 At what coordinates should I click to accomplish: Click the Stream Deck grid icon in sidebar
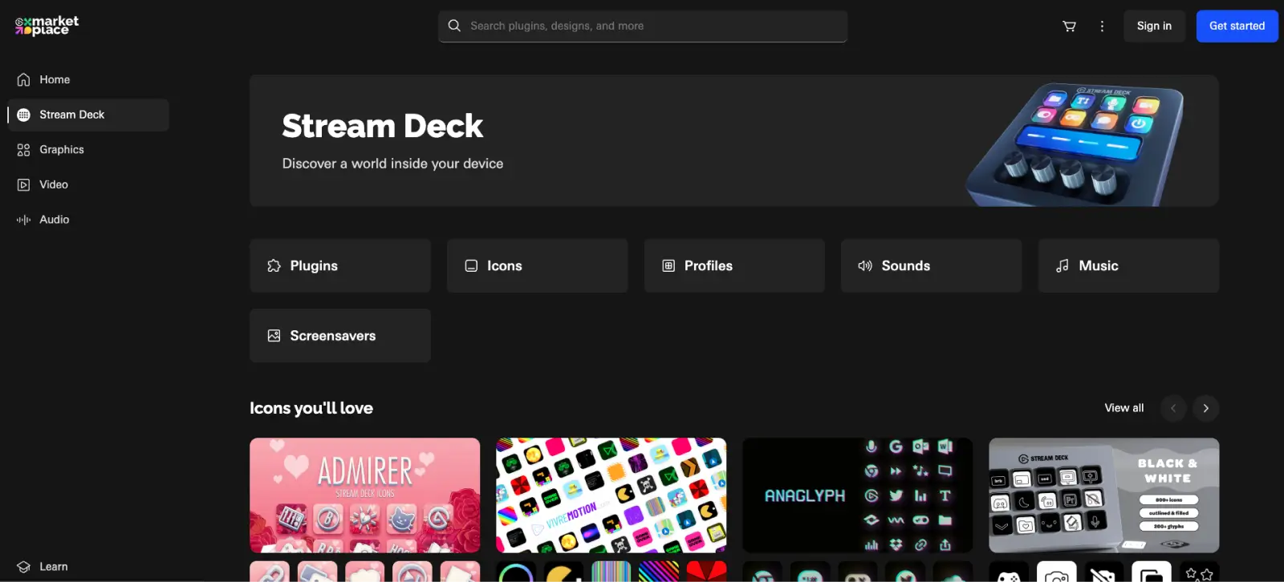click(x=24, y=115)
